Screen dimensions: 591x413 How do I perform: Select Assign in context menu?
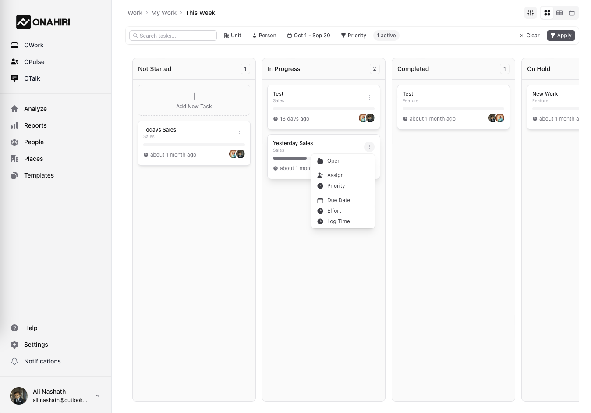coord(343,175)
